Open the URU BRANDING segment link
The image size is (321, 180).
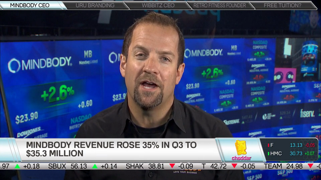[x=95, y=4]
